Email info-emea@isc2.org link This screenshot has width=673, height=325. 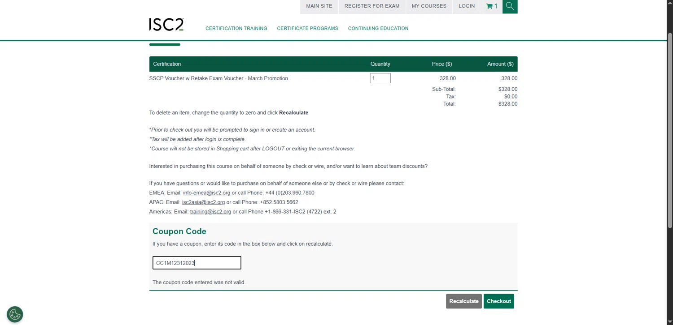click(x=206, y=193)
